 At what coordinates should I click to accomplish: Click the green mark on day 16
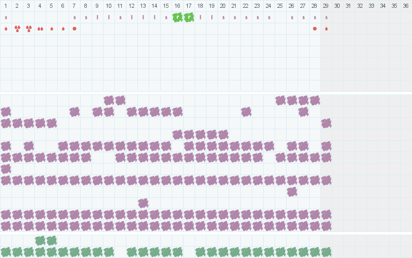pyautogui.click(x=177, y=17)
